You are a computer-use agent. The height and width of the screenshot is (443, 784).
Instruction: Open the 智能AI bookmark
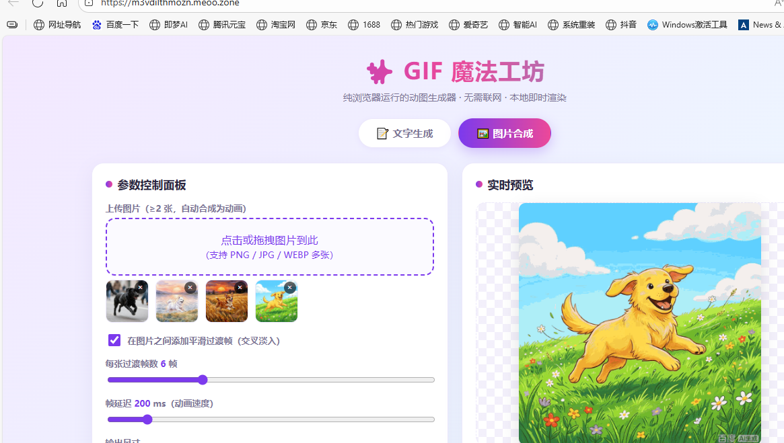pos(518,24)
